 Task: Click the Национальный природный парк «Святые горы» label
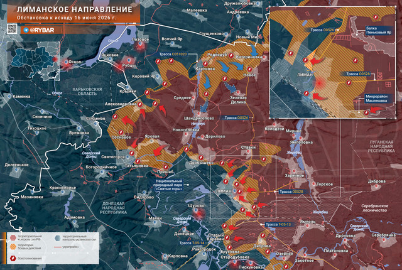click(x=170, y=185)
